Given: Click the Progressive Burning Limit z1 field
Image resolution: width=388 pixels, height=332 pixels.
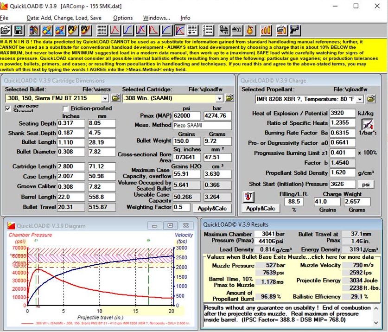Looking at the screenshot, I should pos(343,153).
